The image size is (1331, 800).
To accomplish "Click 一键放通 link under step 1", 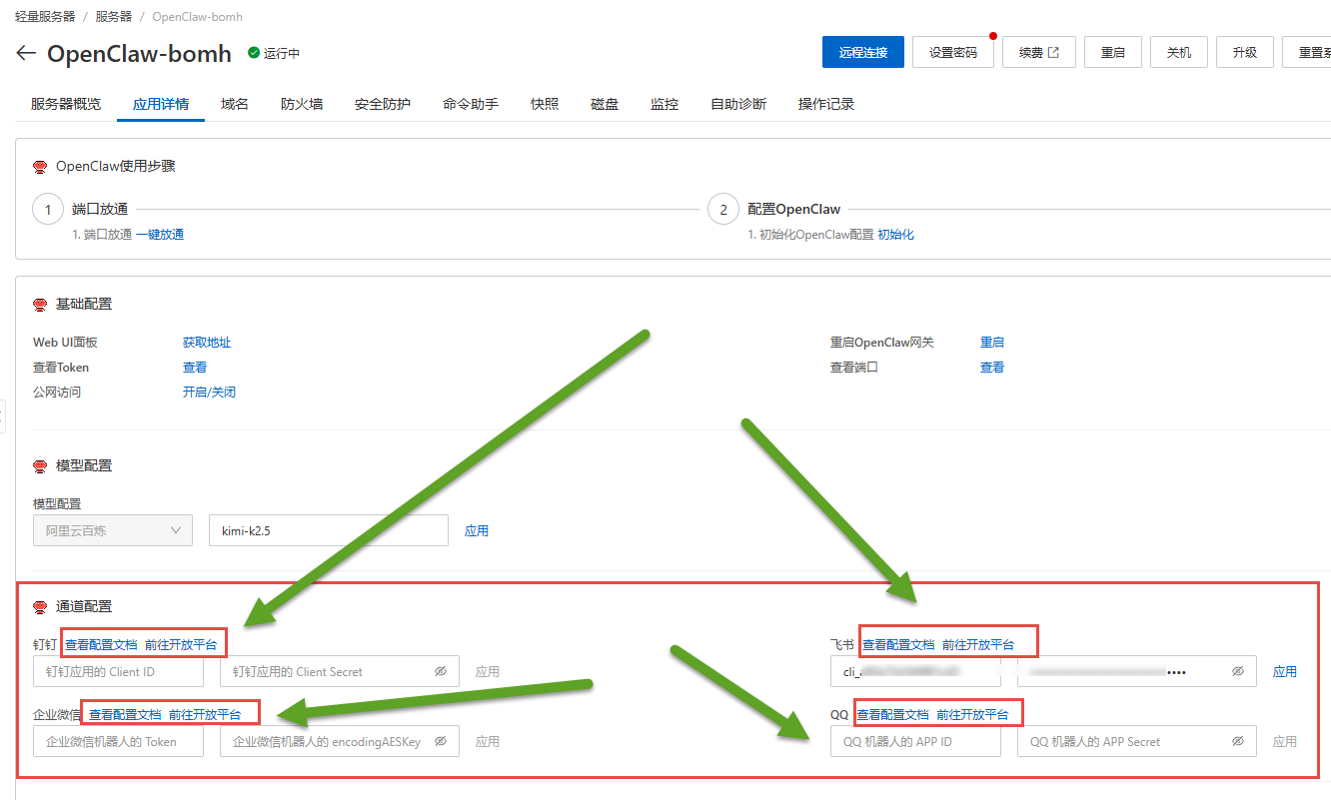I will pyautogui.click(x=160, y=235).
